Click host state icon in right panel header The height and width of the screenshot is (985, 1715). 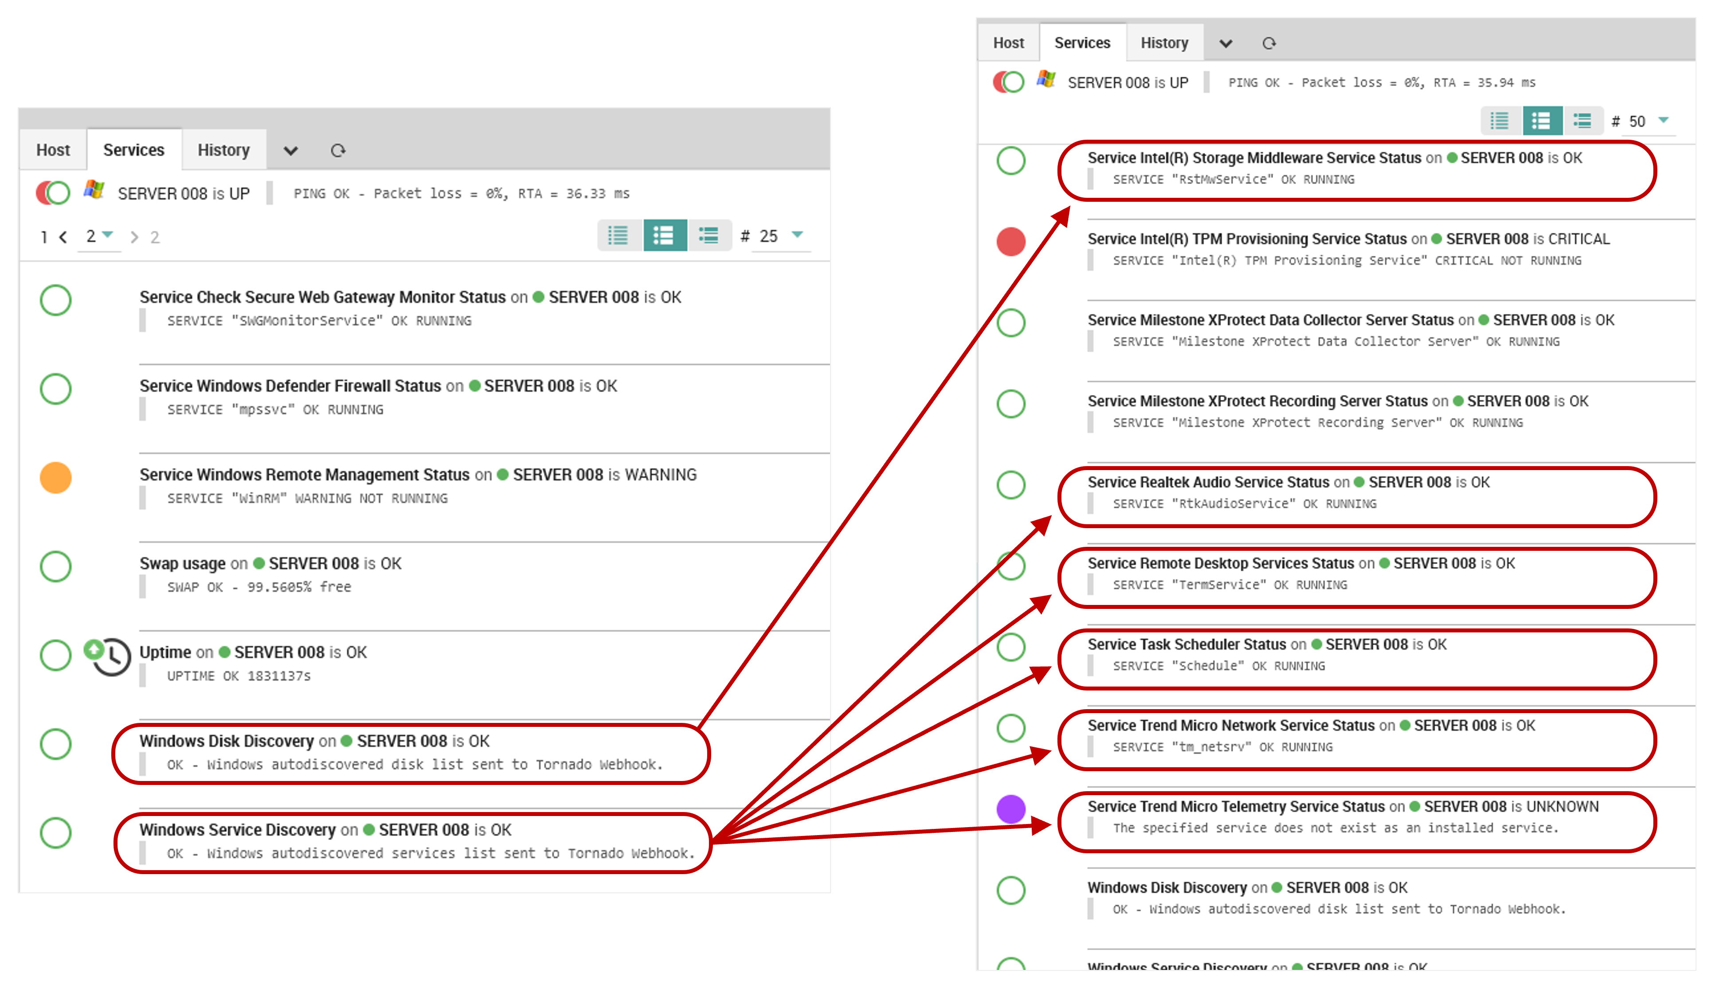point(1009,82)
